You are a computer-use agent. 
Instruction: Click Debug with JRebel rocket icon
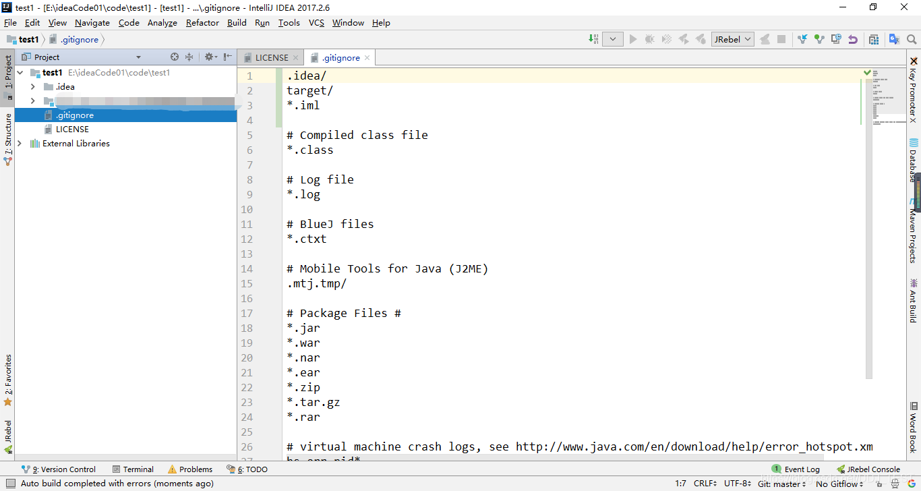pos(701,39)
